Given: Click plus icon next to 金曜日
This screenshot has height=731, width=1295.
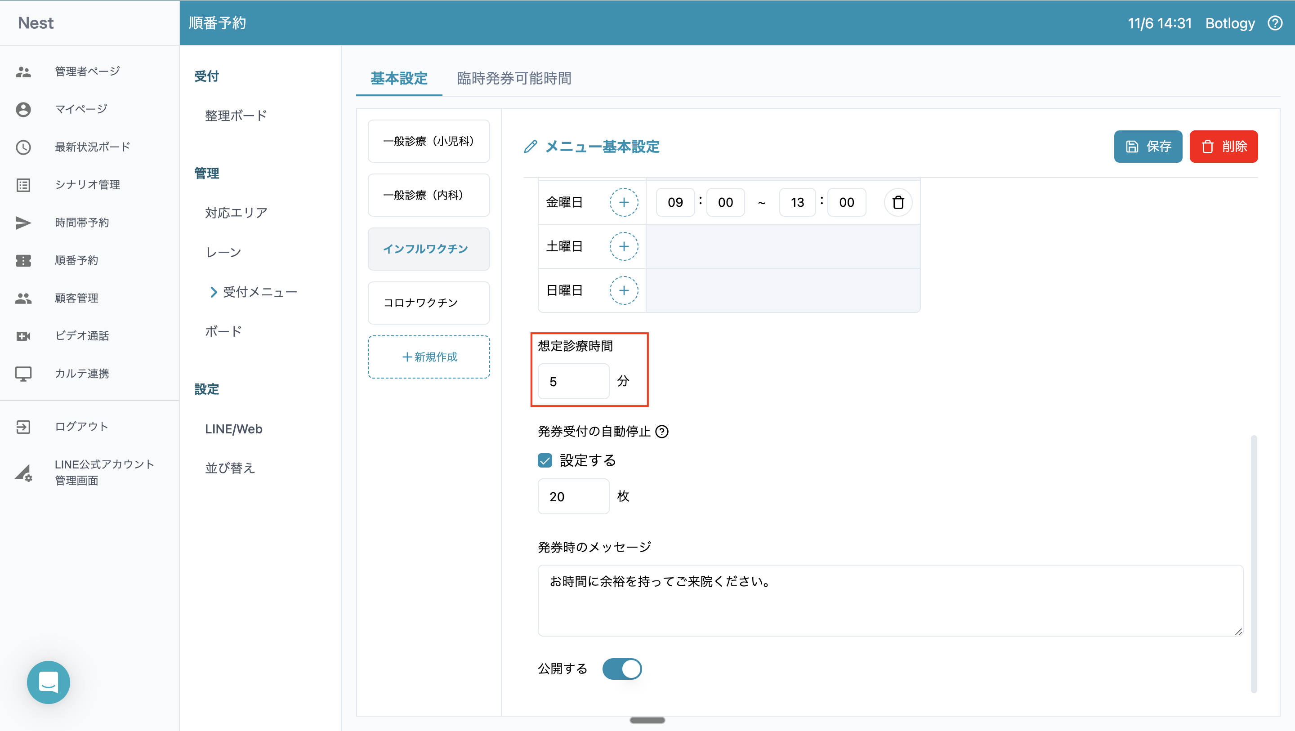Looking at the screenshot, I should (623, 202).
